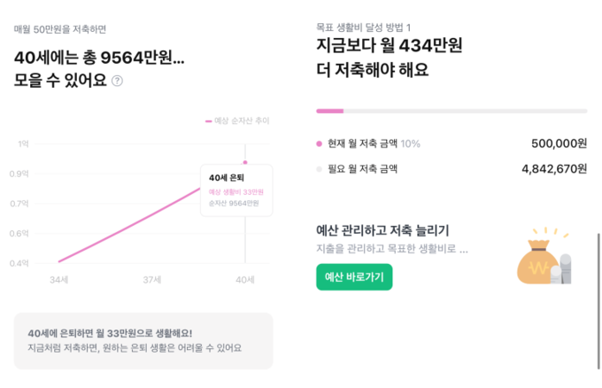Click the pink data point at 40세
Viewport: 602px width, 388px height.
pyautogui.click(x=245, y=162)
